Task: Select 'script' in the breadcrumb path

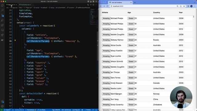Action: click(x=37, y=8)
